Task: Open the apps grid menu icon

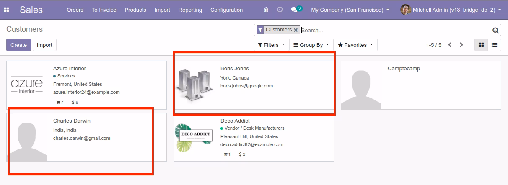Action: pos(6,10)
